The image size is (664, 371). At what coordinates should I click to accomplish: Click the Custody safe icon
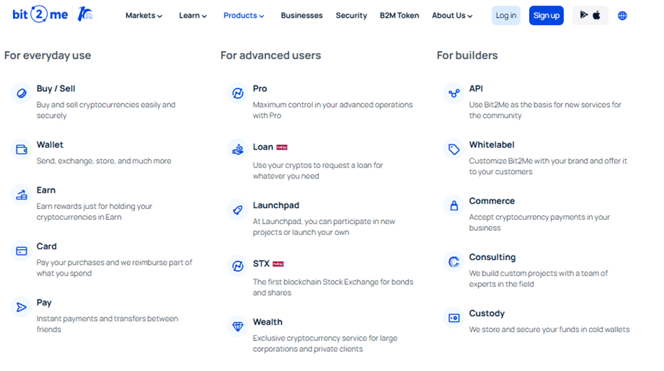pos(453,318)
